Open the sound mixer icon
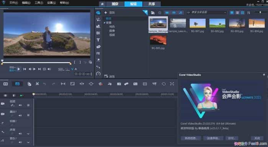Image resolution: width=268 pixels, height=147 pixels. pyautogui.click(x=109, y=84)
